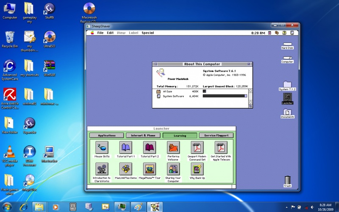Screen dimensions: 339x212
Task: Switch to the Applications launcher tab
Action: coord(106,136)
